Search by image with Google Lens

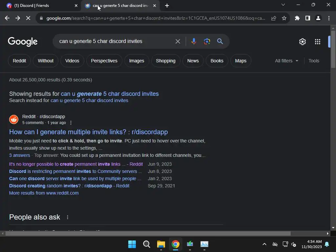pyautogui.click(x=207, y=41)
